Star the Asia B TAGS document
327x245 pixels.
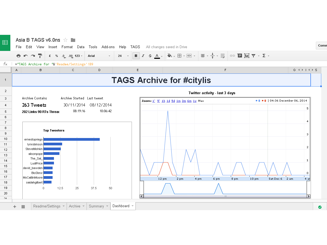coord(65,40)
